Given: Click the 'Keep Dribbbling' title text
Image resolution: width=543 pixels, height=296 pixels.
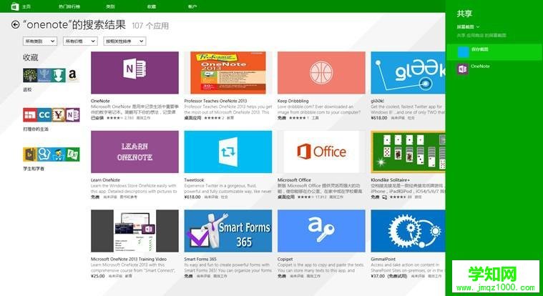Looking at the screenshot, I should pyautogui.click(x=293, y=101).
